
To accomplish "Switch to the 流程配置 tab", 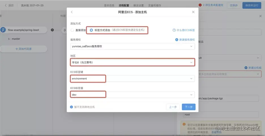I will point(124,5).
